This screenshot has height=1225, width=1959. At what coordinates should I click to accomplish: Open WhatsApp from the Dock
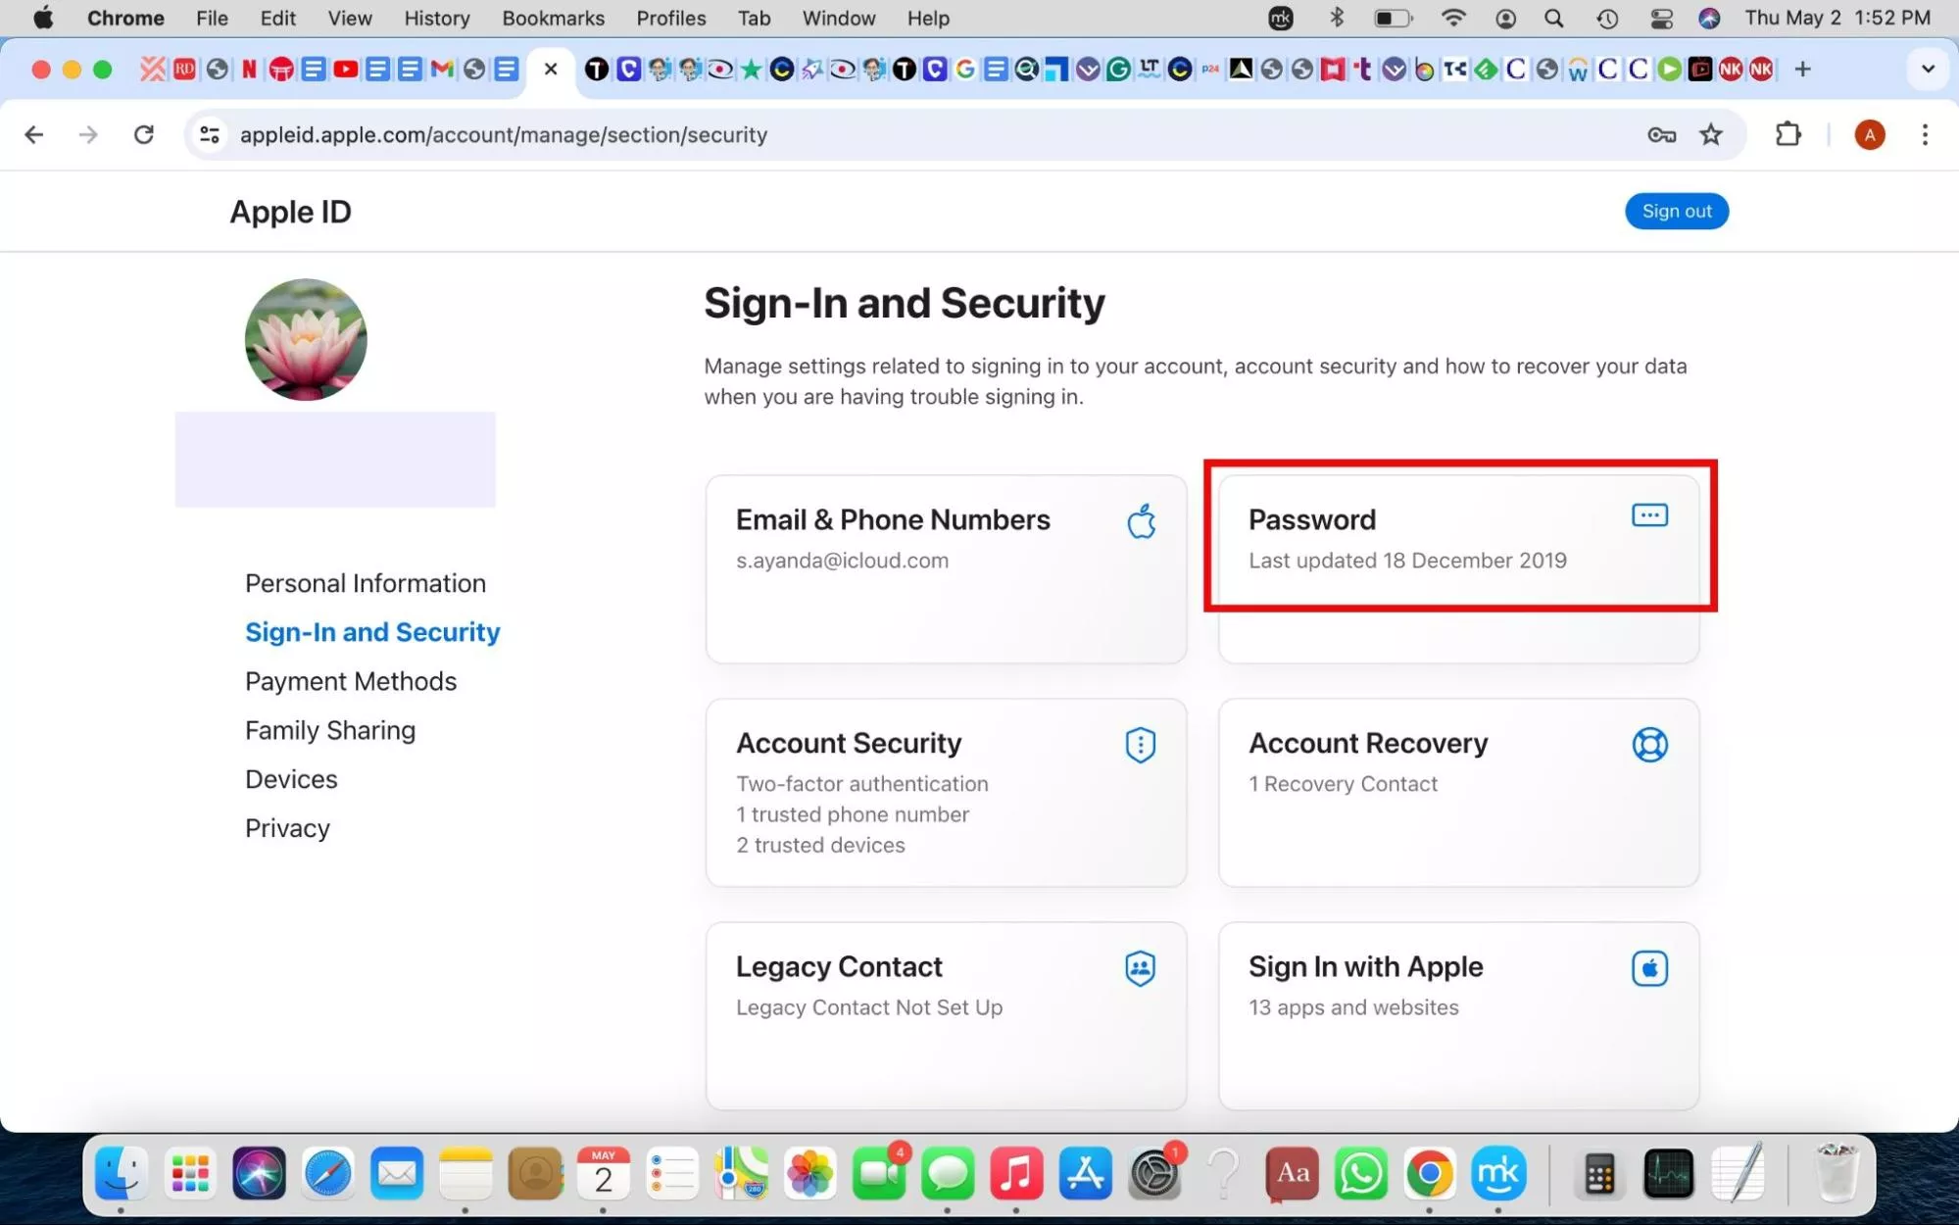coord(1360,1173)
